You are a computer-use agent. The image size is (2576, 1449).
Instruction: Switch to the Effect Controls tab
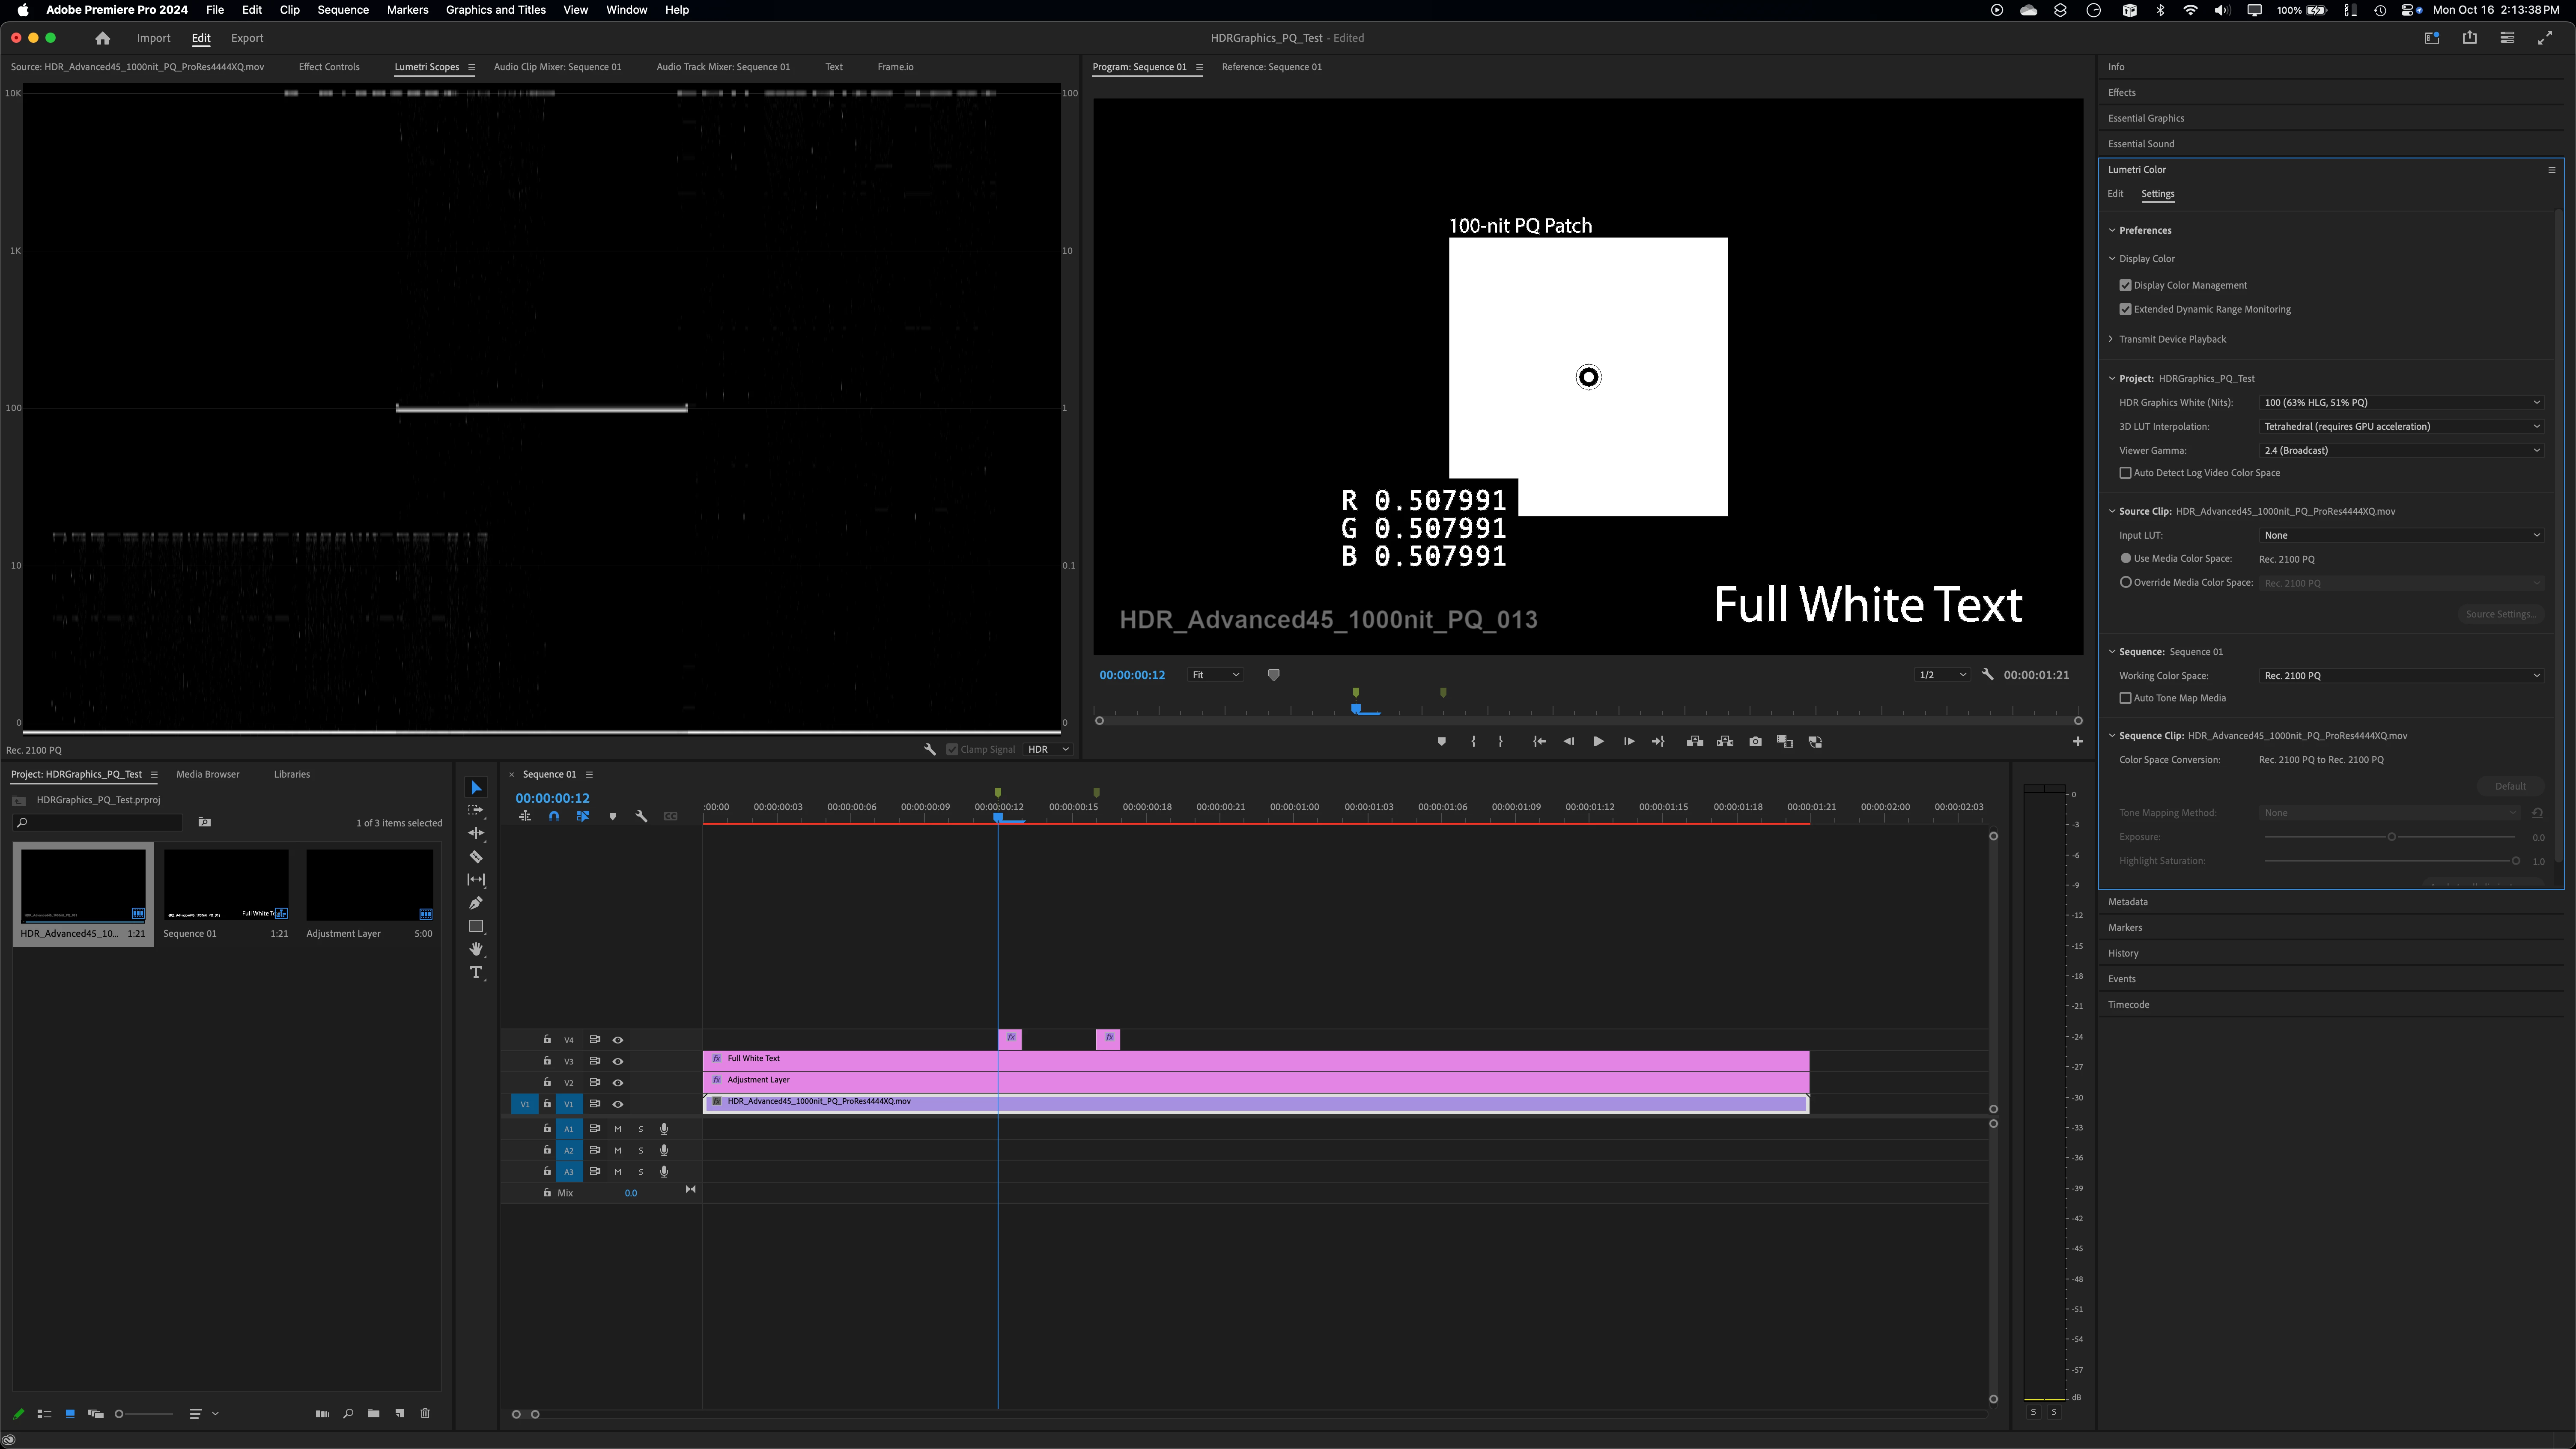328,67
